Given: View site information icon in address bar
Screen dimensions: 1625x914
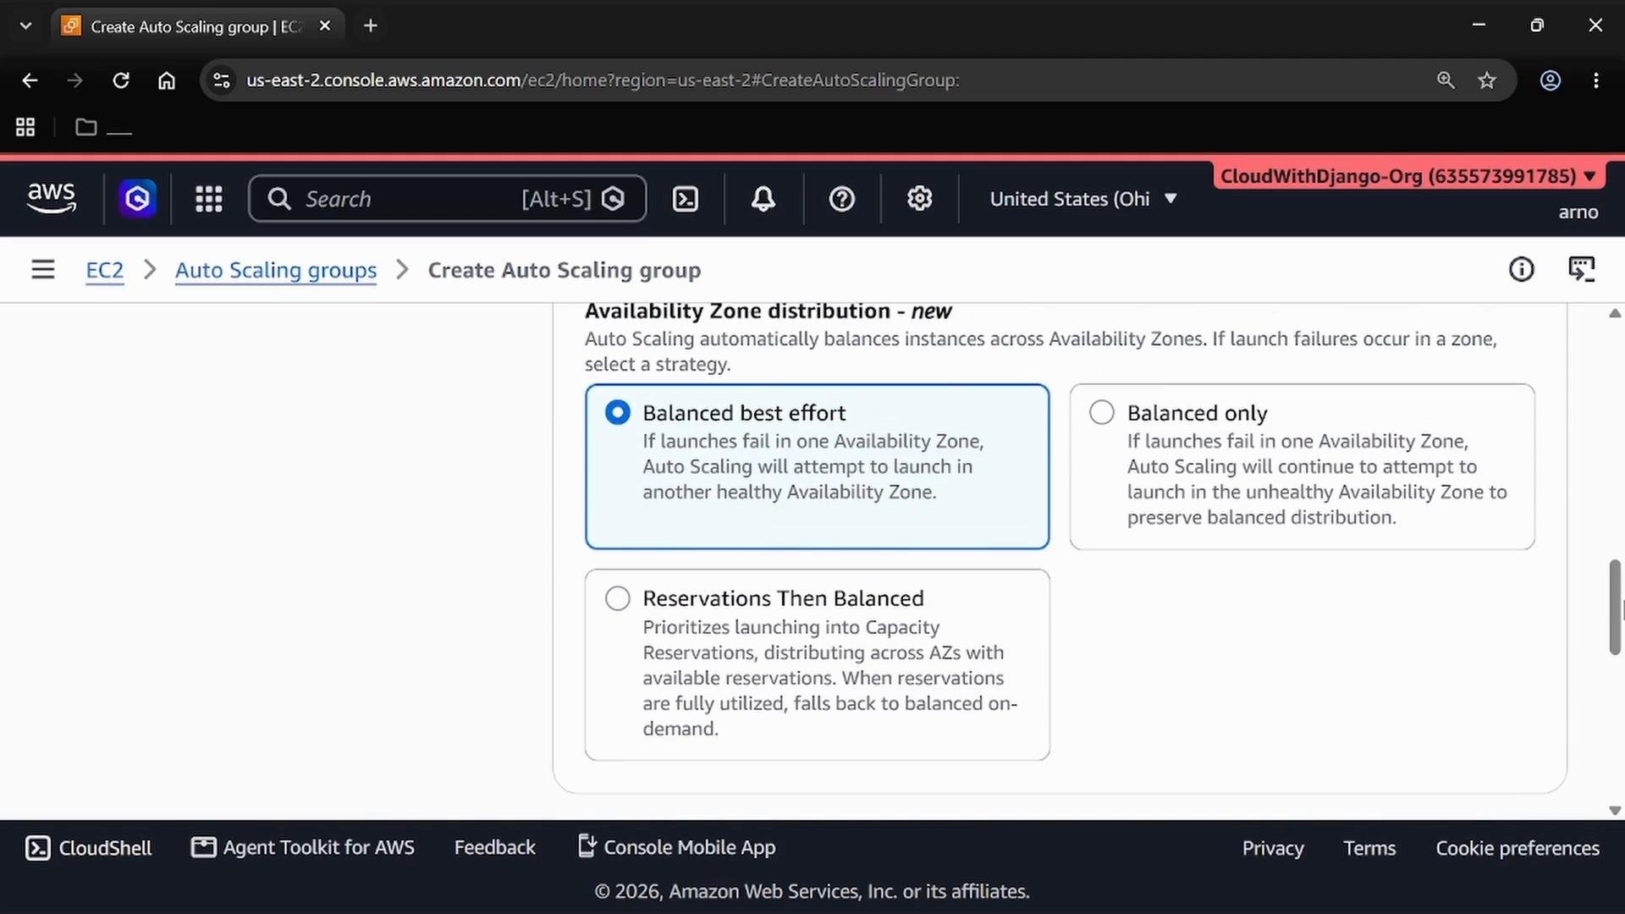Looking at the screenshot, I should click(222, 80).
